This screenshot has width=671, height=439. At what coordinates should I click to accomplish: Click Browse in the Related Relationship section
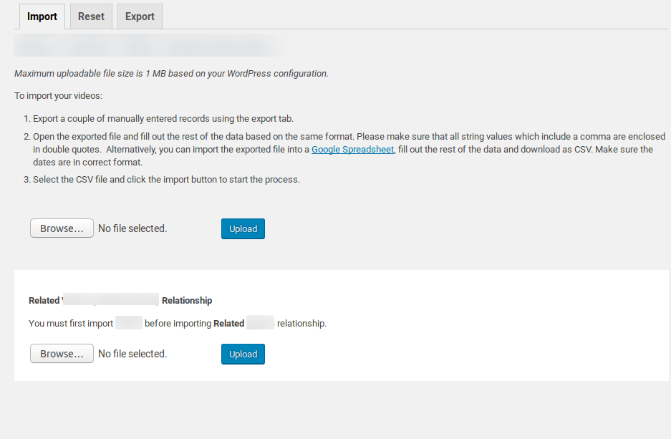(x=62, y=354)
